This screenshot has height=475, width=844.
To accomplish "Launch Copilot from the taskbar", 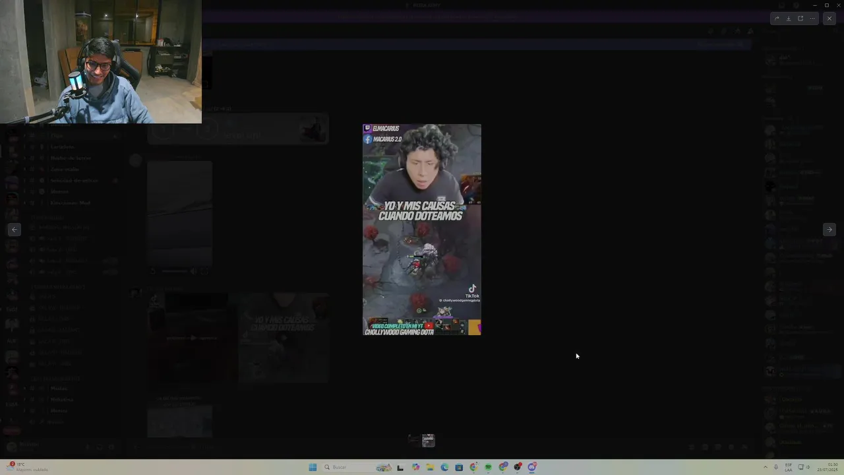I will pyautogui.click(x=415, y=467).
